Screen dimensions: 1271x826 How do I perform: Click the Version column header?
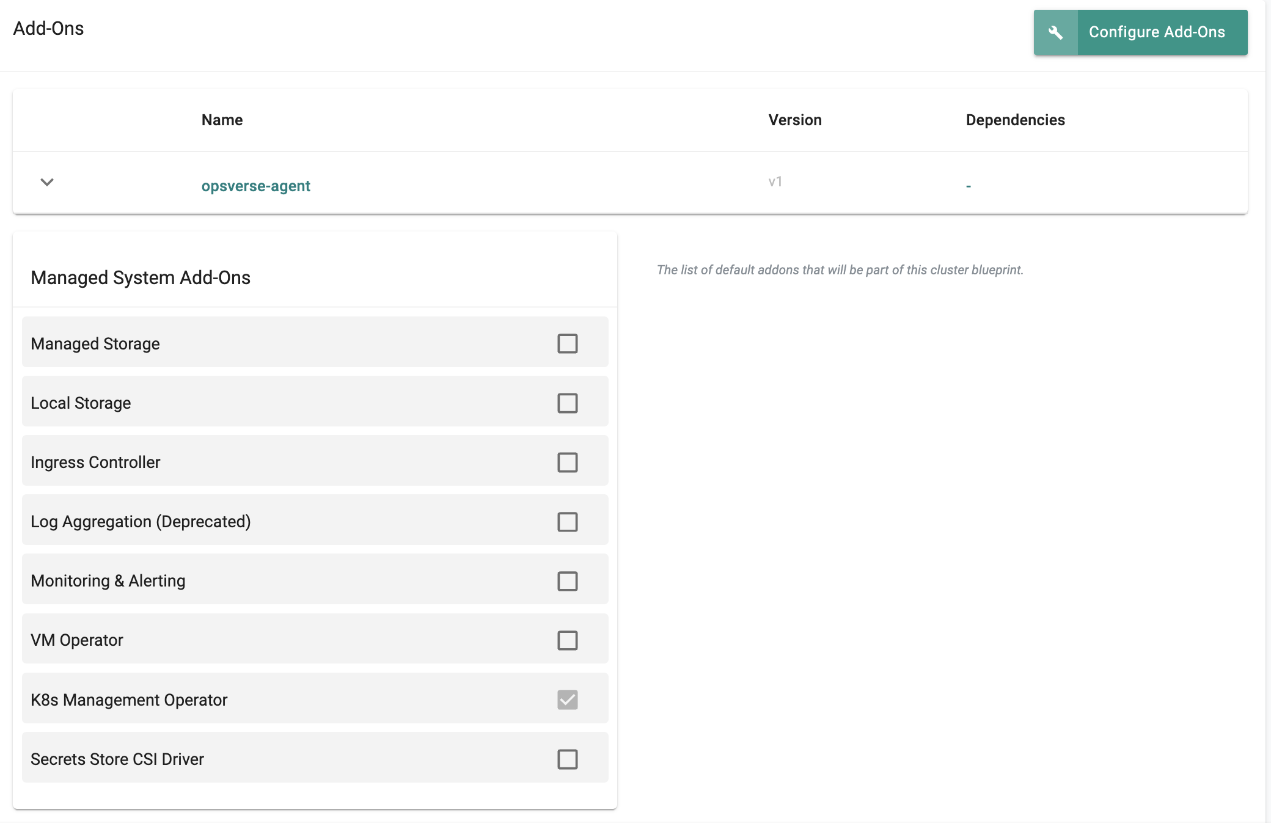click(794, 120)
